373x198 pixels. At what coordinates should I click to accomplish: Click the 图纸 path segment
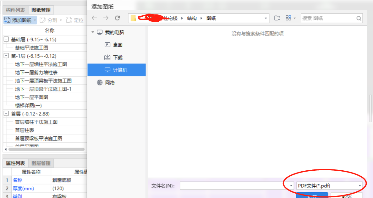[211, 18]
